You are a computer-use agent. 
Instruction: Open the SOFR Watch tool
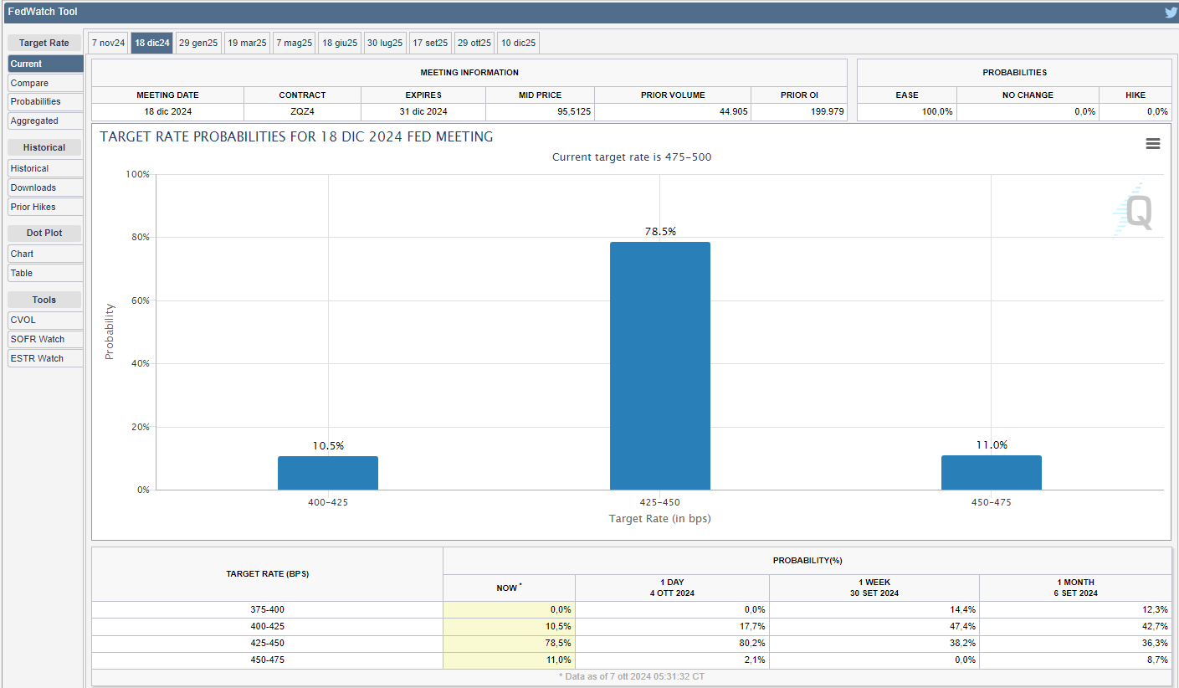(45, 339)
